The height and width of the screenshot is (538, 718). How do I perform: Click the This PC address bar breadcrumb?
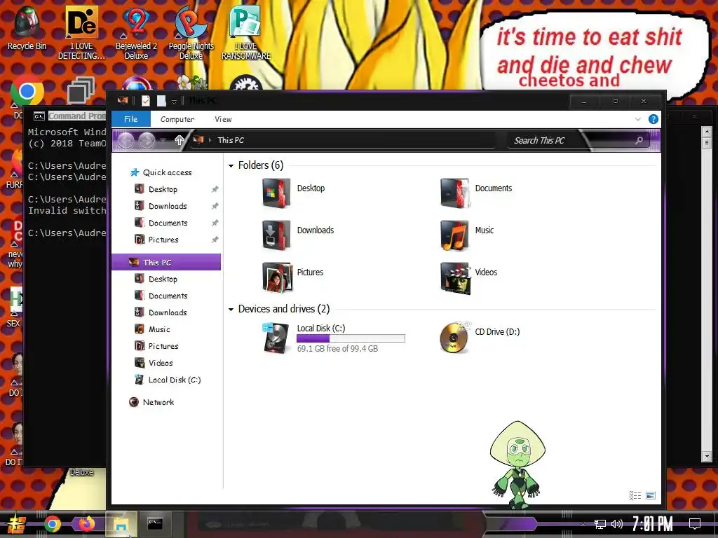click(x=230, y=140)
